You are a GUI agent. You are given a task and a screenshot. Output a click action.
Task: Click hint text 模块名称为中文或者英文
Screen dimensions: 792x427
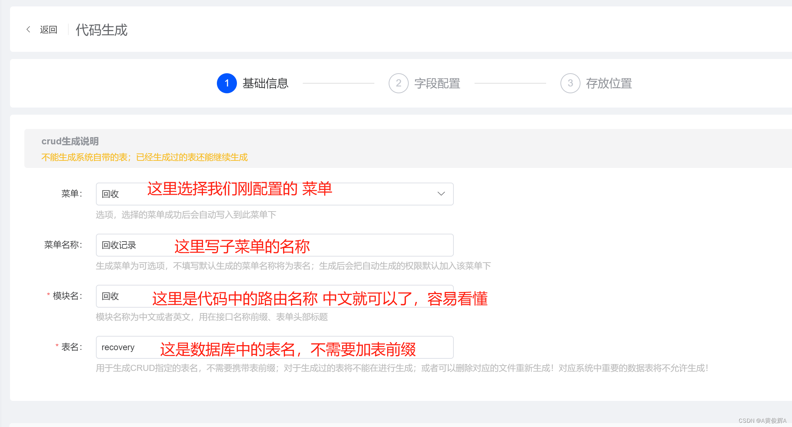coord(212,317)
